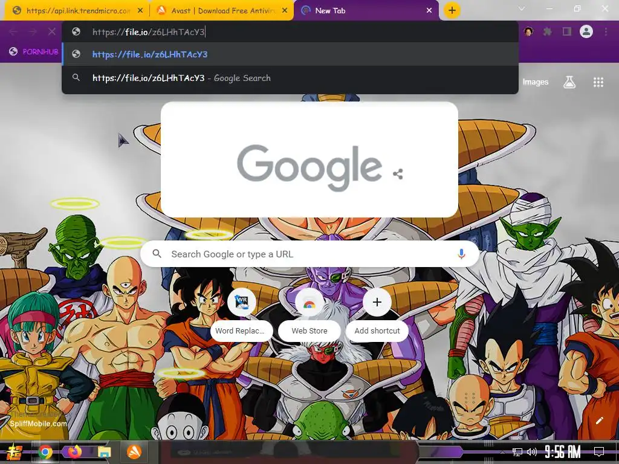Image resolution: width=619 pixels, height=464 pixels.
Task: Open the network tray icon
Action: pos(517,452)
